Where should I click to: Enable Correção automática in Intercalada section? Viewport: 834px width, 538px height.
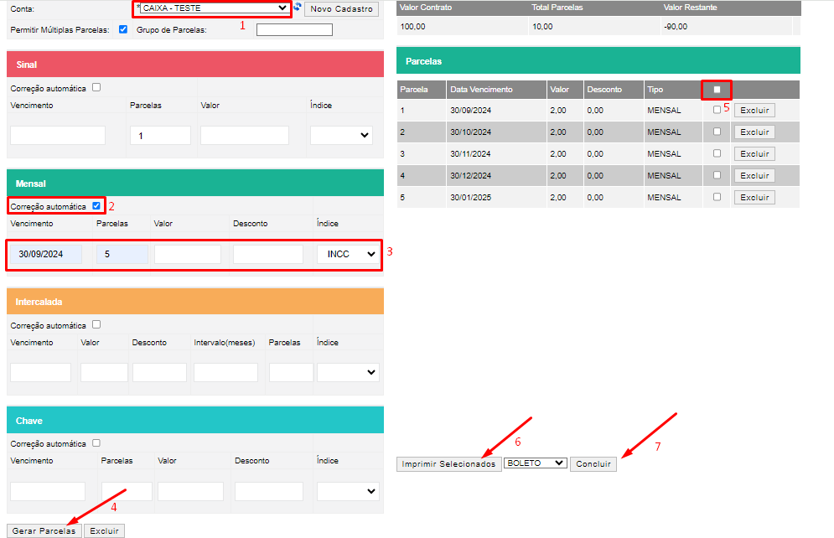[96, 324]
